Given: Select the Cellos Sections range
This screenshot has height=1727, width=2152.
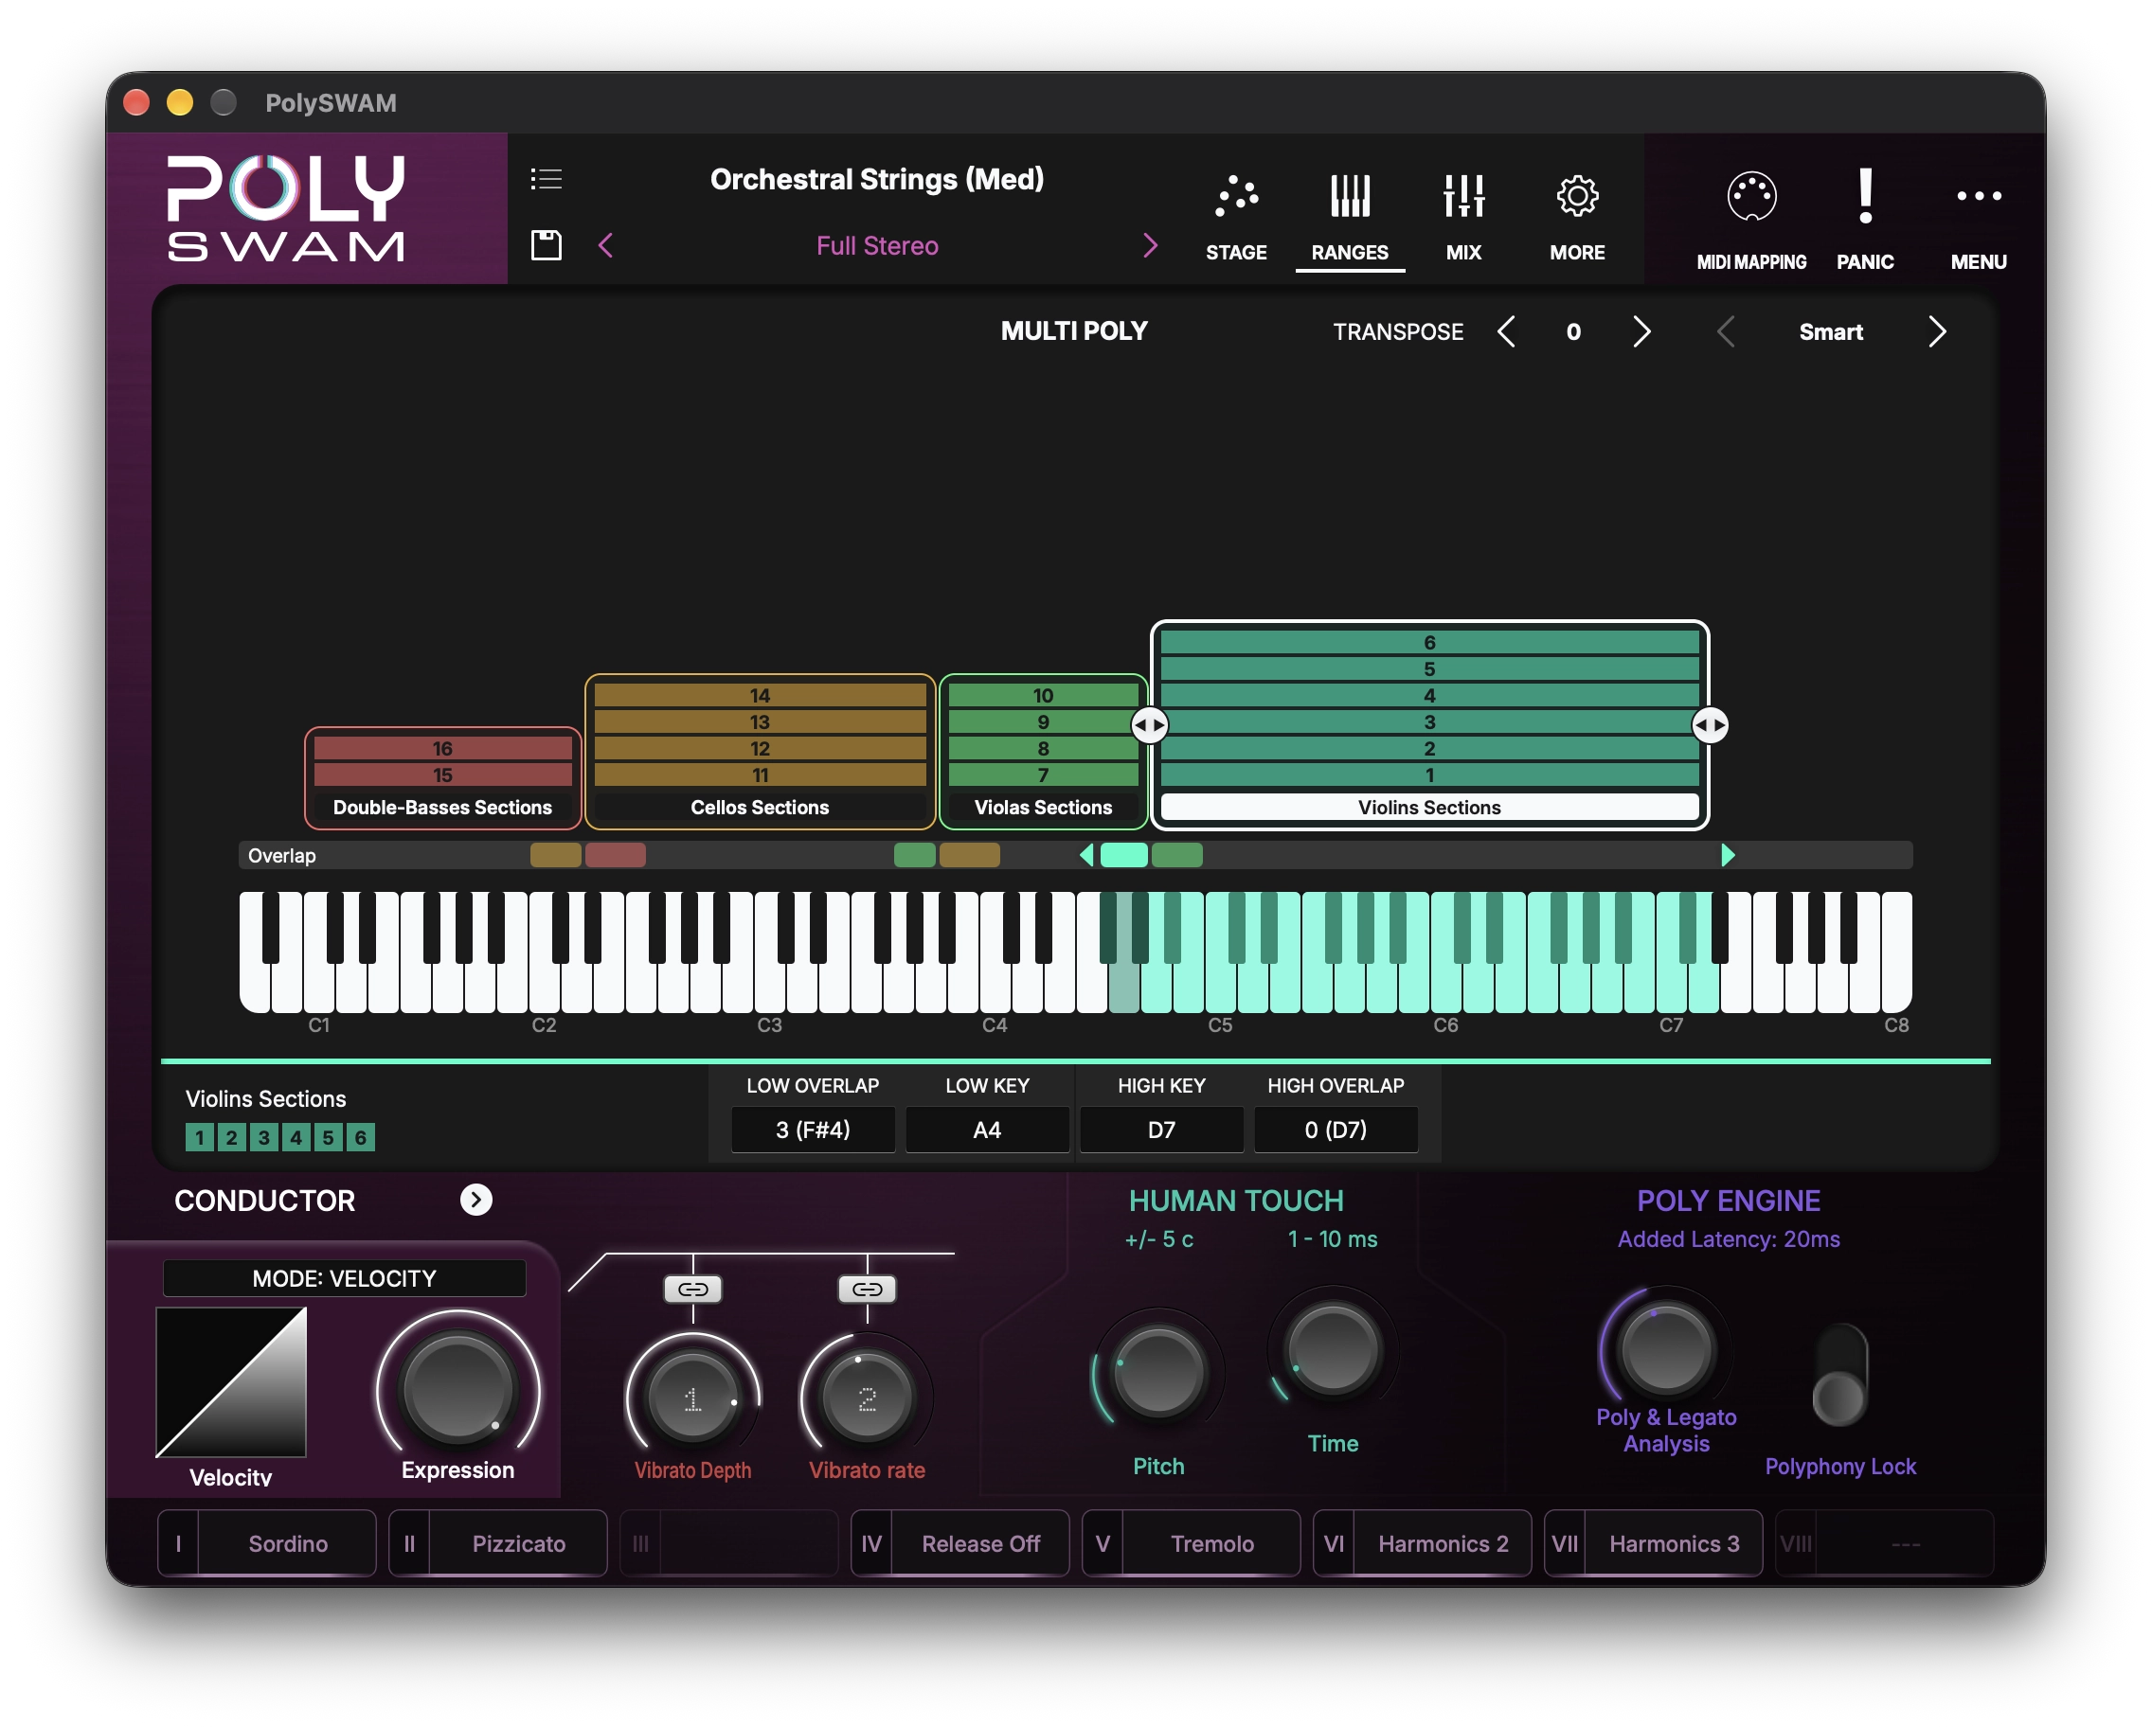Looking at the screenshot, I should (760, 751).
